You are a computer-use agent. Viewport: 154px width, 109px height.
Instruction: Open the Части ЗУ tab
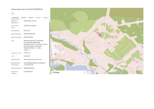(38, 18)
